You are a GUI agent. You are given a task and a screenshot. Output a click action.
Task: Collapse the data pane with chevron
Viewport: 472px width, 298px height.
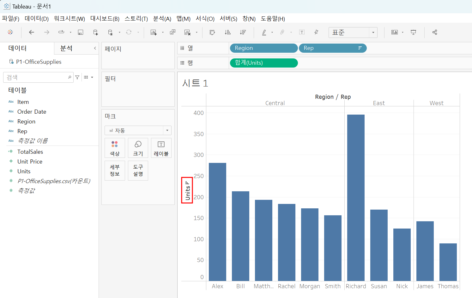pos(95,48)
